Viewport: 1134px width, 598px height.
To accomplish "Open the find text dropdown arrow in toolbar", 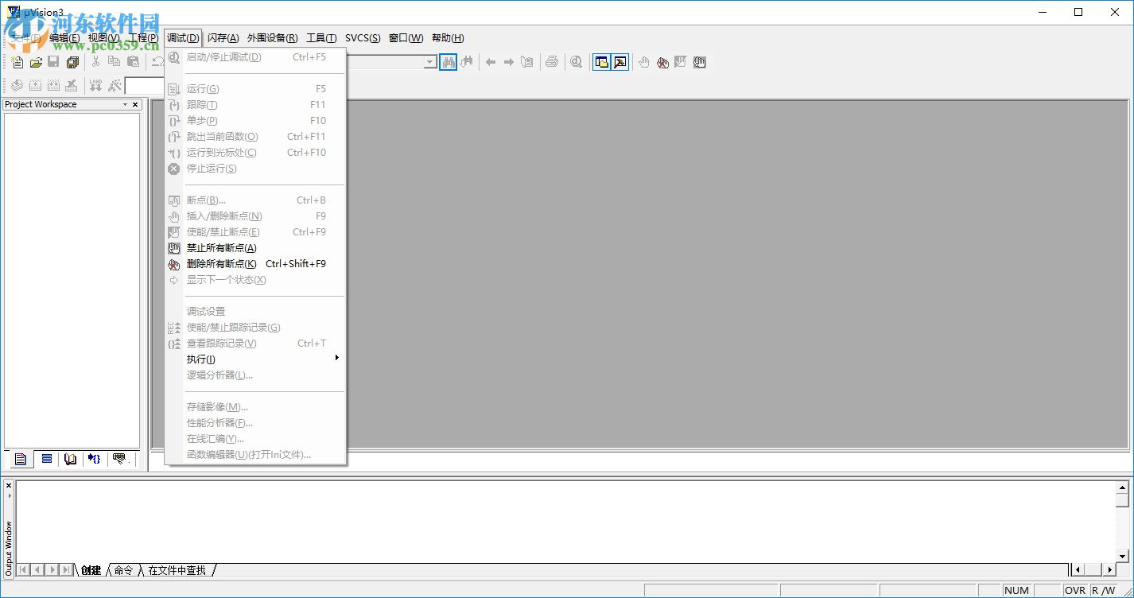I will point(429,62).
